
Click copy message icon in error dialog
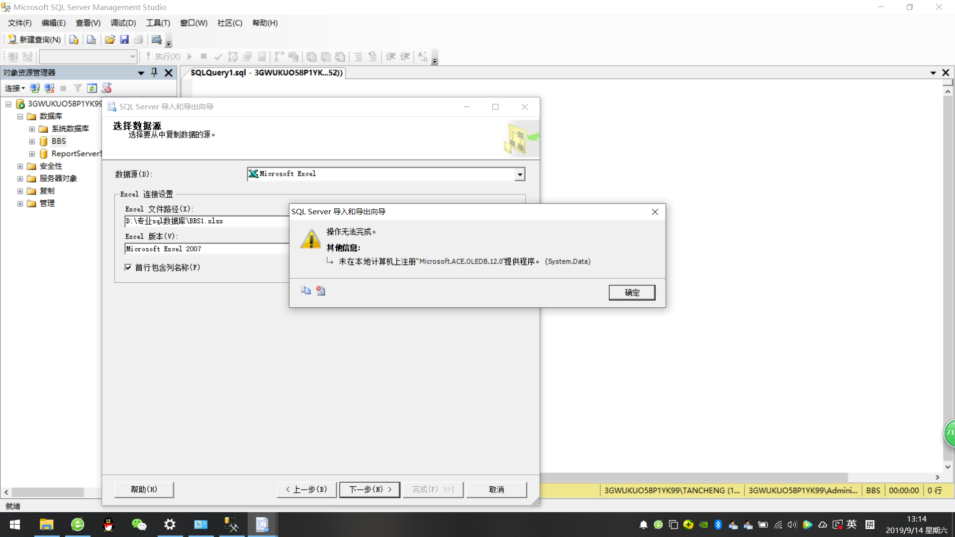(306, 291)
